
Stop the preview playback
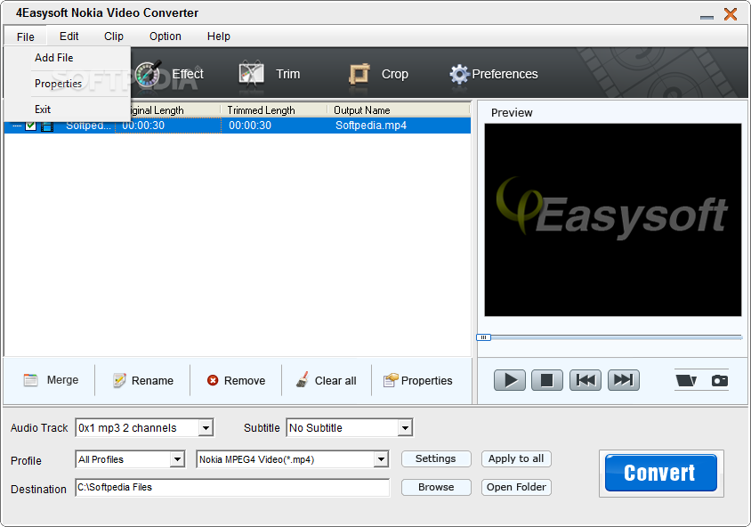(x=547, y=380)
